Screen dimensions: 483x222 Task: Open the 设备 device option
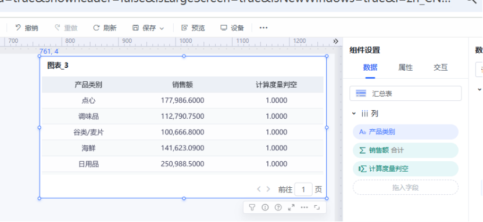232,28
